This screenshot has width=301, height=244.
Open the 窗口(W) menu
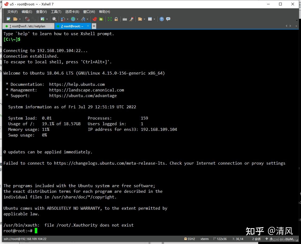[x=89, y=12]
